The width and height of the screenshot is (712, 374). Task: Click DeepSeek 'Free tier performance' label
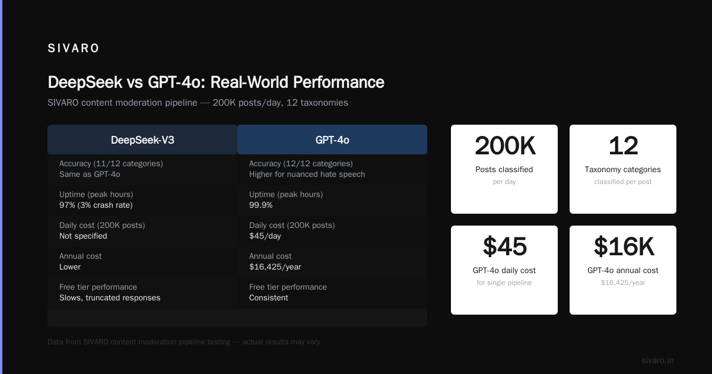tap(98, 287)
